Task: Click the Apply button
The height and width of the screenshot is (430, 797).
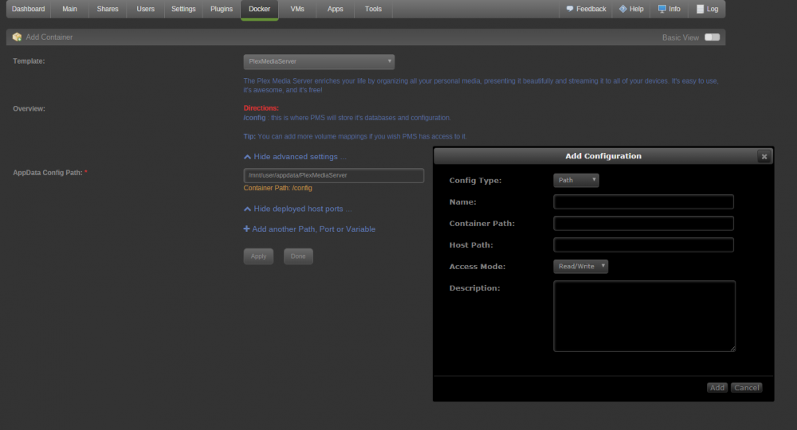Action: pyautogui.click(x=258, y=256)
